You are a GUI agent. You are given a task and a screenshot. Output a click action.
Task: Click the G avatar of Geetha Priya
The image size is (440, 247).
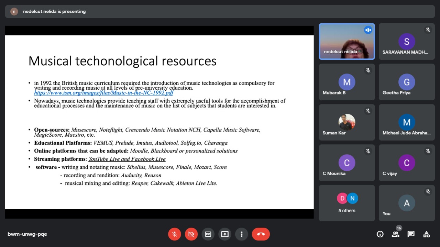(x=407, y=82)
